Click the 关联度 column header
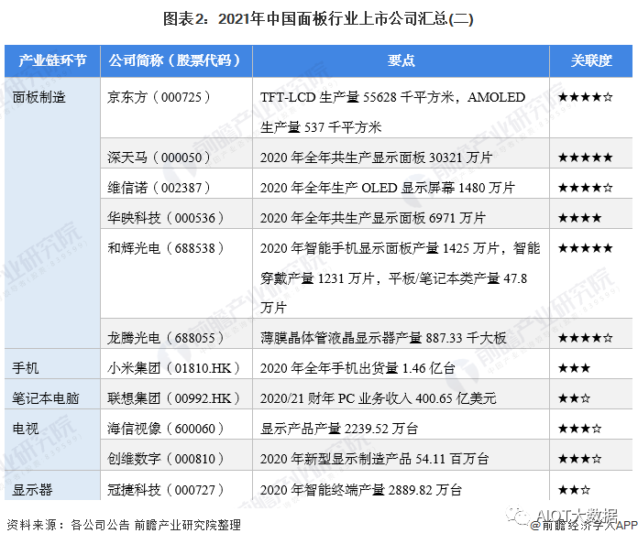Image resolution: width=638 pixels, height=544 pixels. click(591, 60)
